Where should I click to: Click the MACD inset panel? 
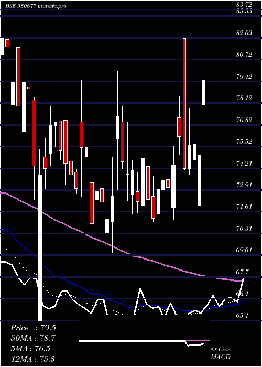pyautogui.click(x=144, y=341)
